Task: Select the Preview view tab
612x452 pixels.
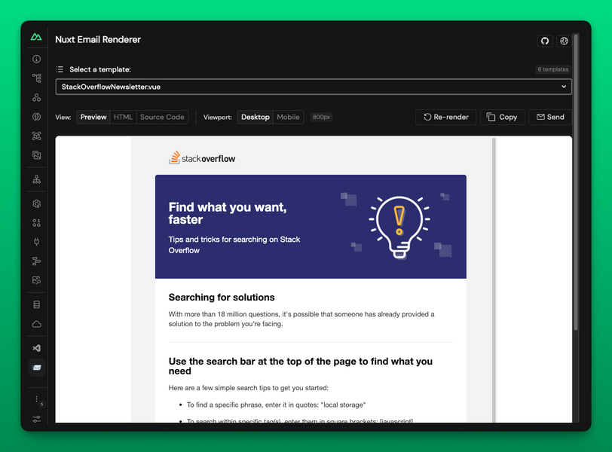Action: 93,118
